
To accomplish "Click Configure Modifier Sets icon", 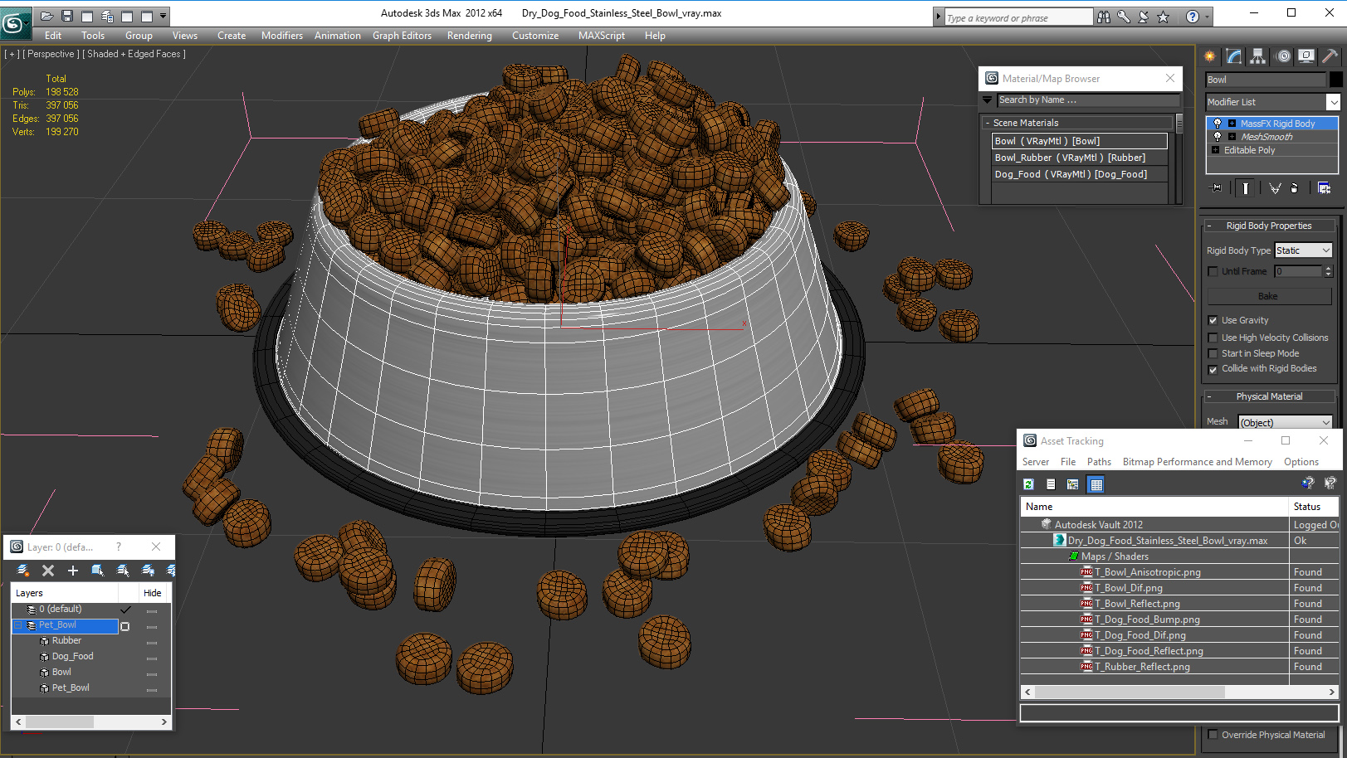I will click(1324, 188).
